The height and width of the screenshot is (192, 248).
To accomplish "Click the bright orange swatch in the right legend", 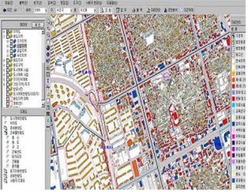I will point(234,80).
